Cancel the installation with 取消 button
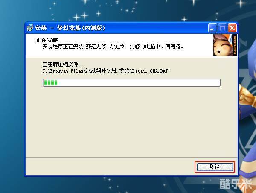The height and width of the screenshot is (193, 256). (215, 167)
